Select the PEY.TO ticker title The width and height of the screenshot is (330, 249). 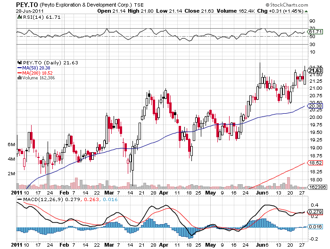point(27,5)
